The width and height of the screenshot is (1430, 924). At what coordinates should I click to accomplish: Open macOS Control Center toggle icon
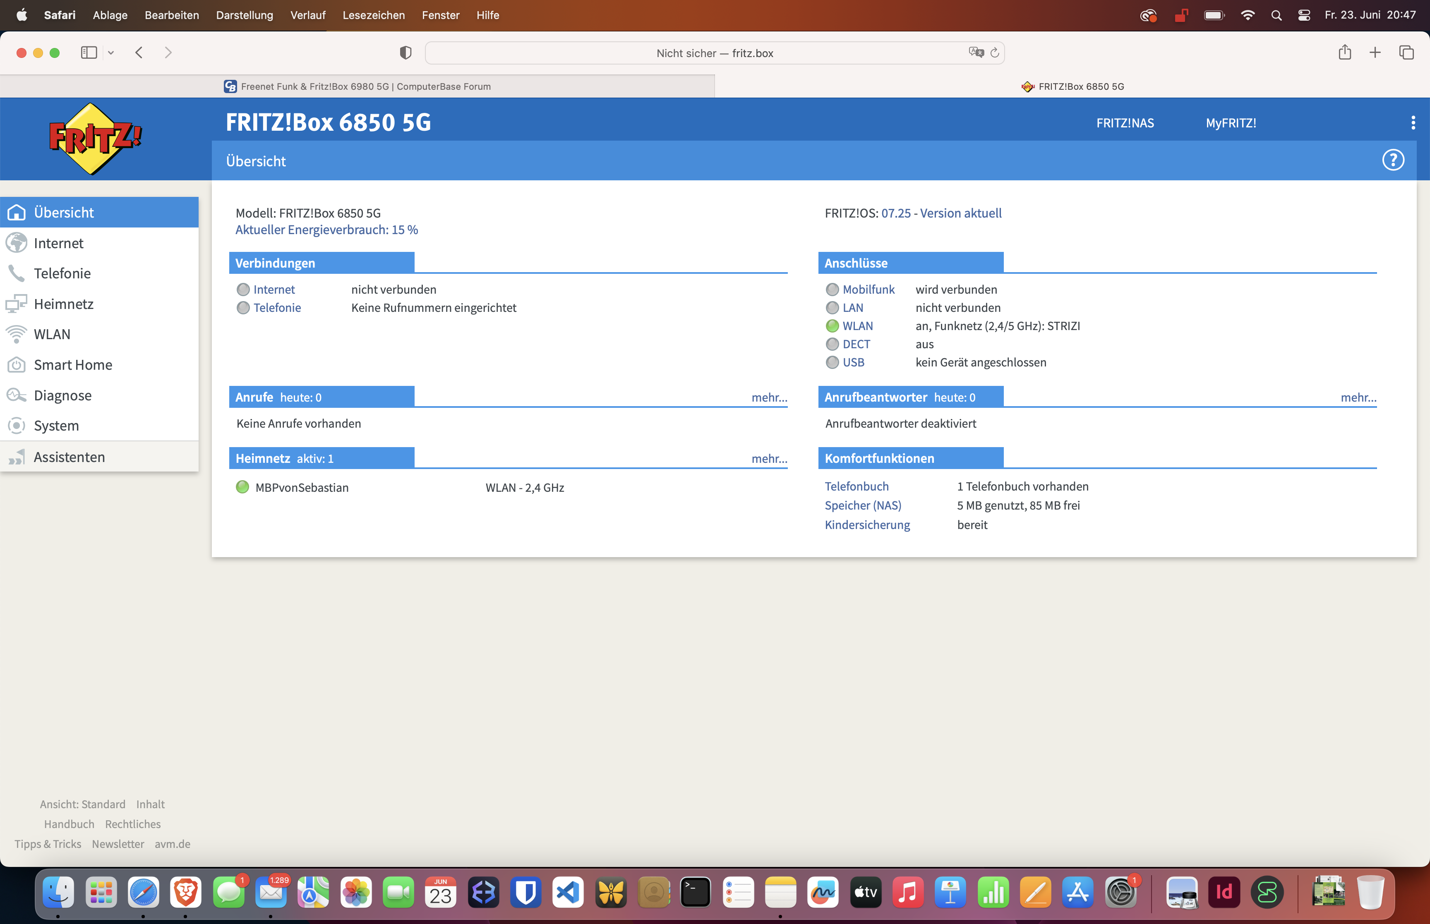1303,15
